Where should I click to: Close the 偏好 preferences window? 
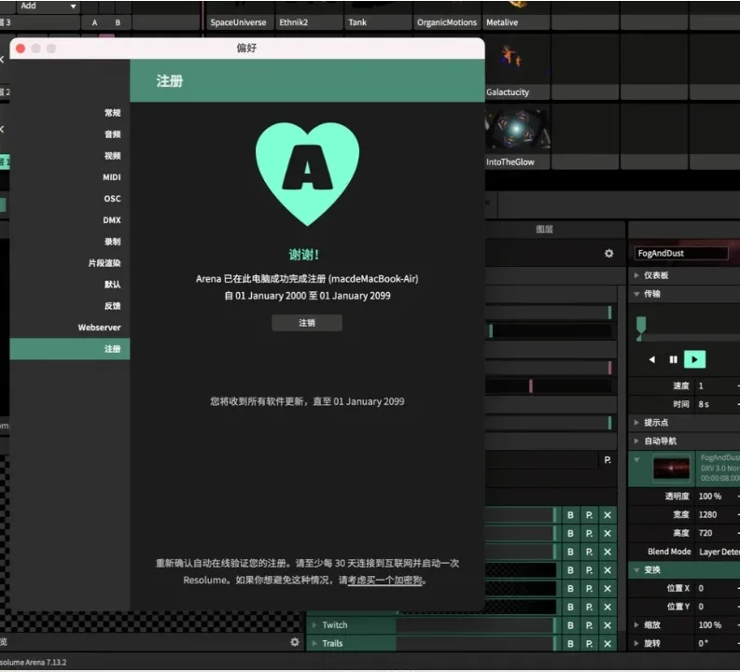click(21, 49)
